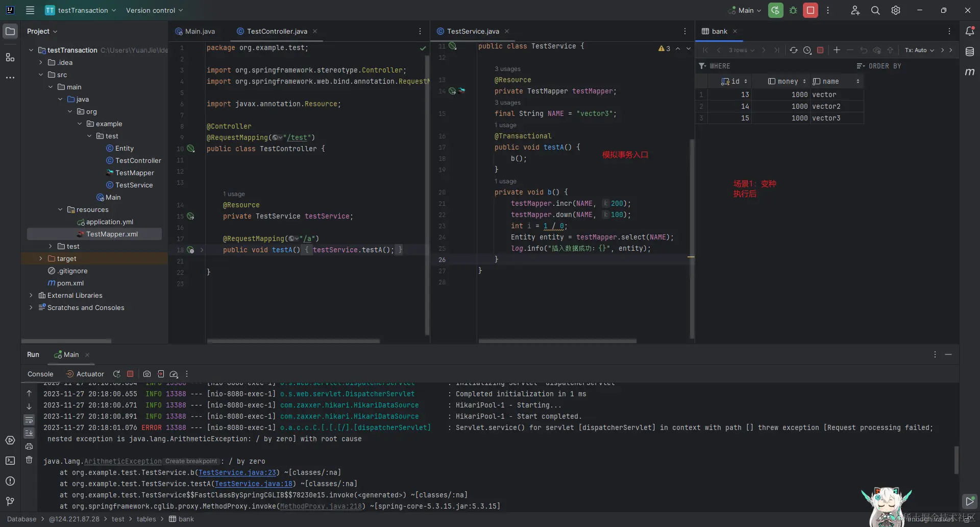Switch to the Console tab
This screenshot has height=527, width=980.
(40, 374)
